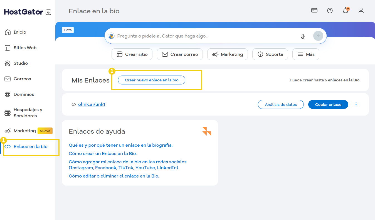Open Hospedajes y Servidores section
This screenshot has width=375, height=220.
click(x=28, y=113)
